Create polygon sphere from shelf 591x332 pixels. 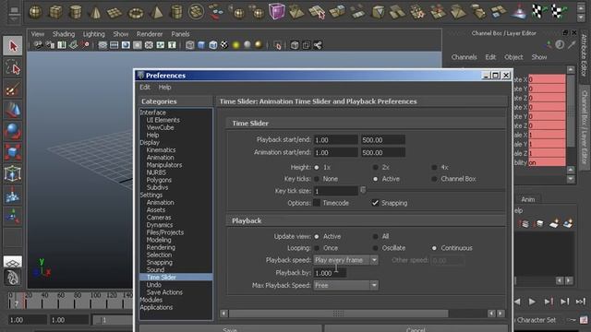(x=35, y=12)
